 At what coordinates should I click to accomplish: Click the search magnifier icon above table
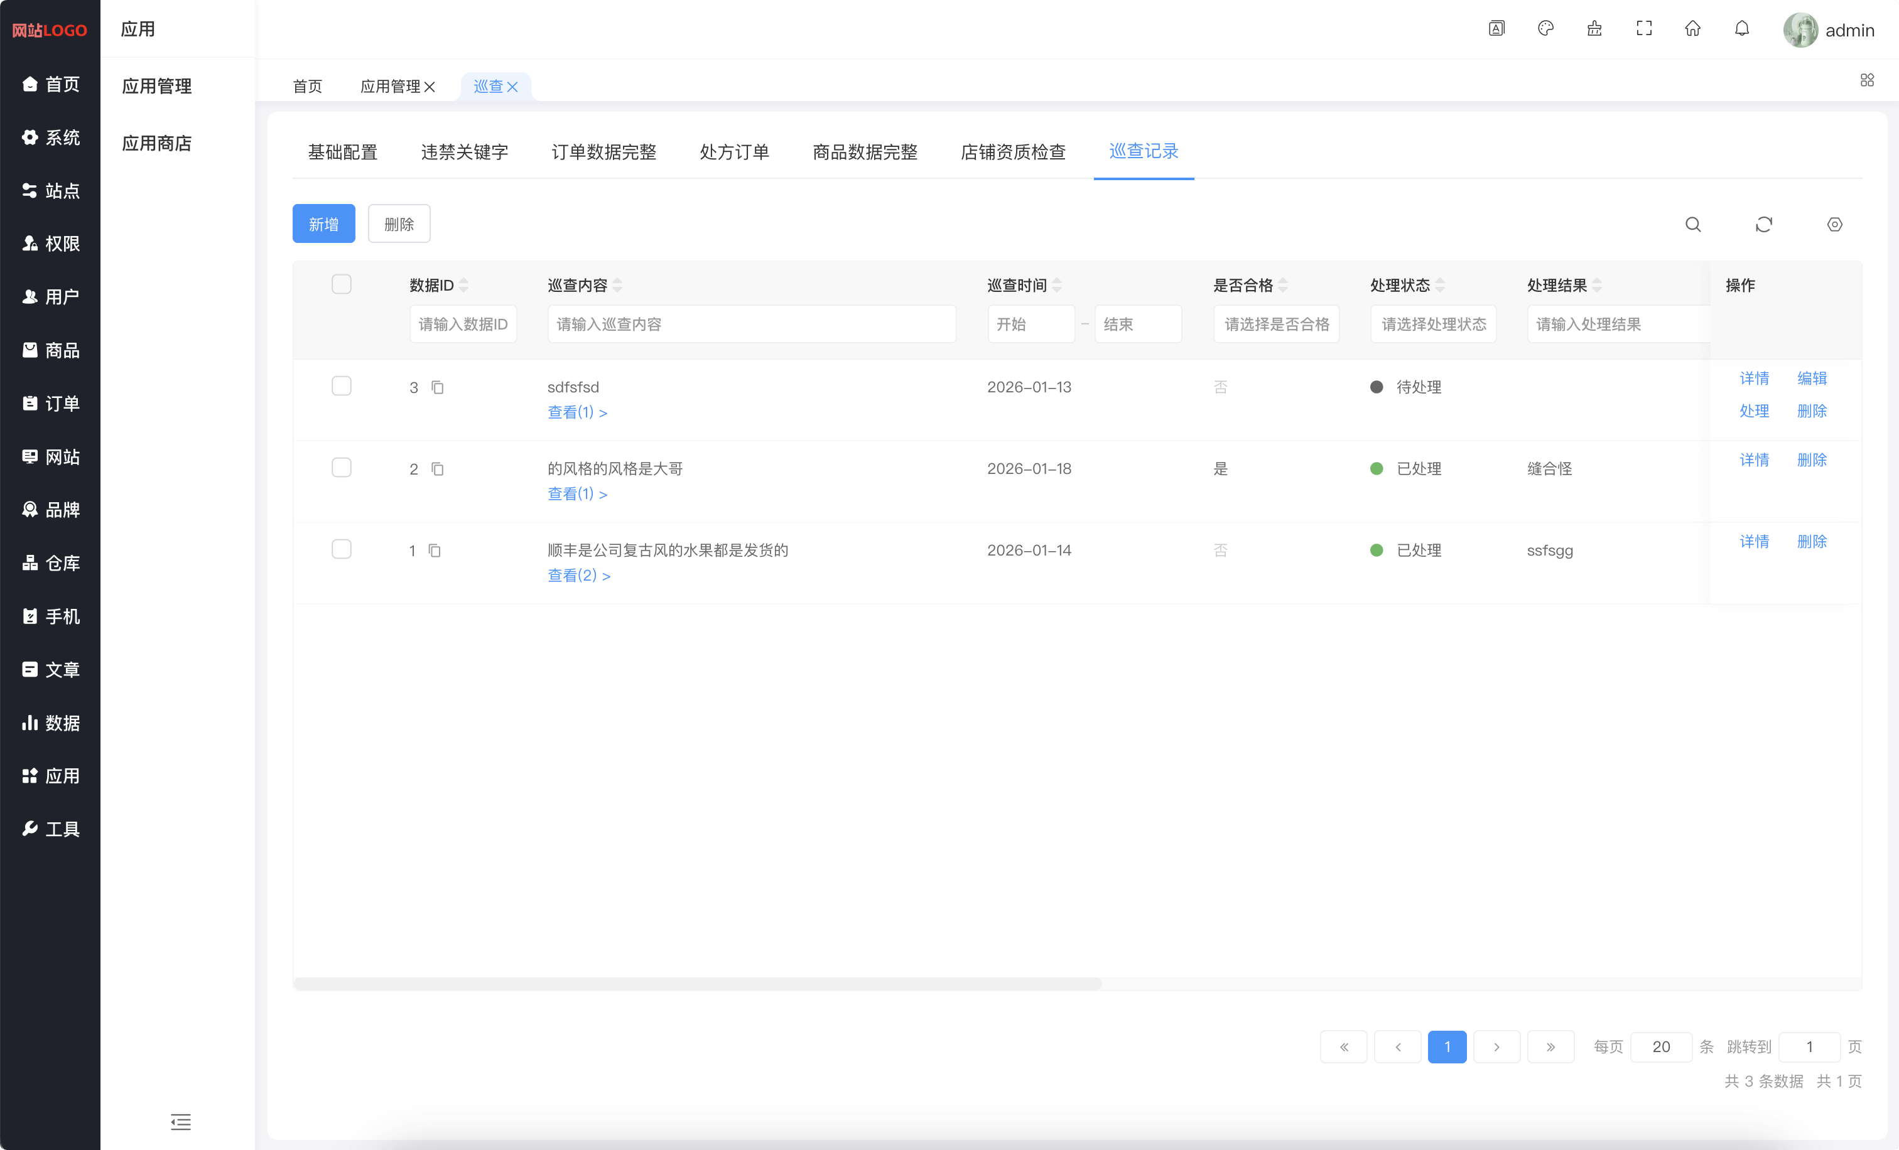click(x=1692, y=224)
